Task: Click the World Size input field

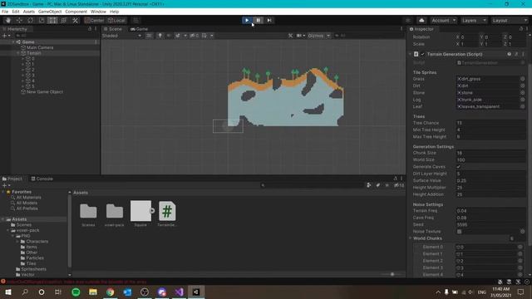Action: click(490, 160)
